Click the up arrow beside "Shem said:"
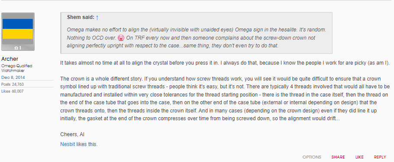Image resolution: width=394 pixels, height=162 pixels. [97, 18]
